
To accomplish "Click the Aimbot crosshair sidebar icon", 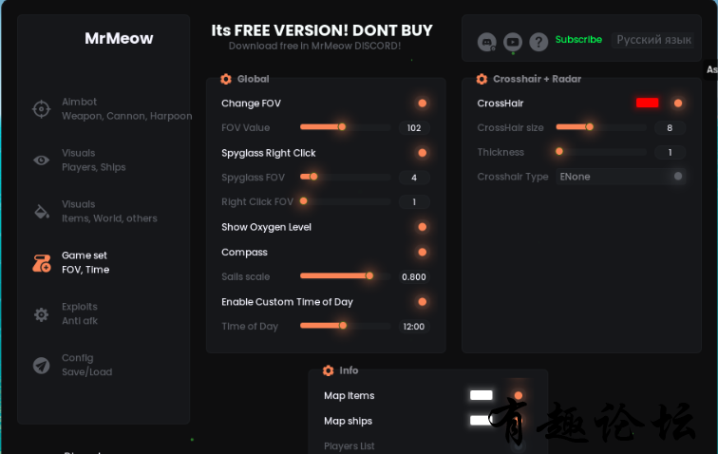I will [x=41, y=109].
